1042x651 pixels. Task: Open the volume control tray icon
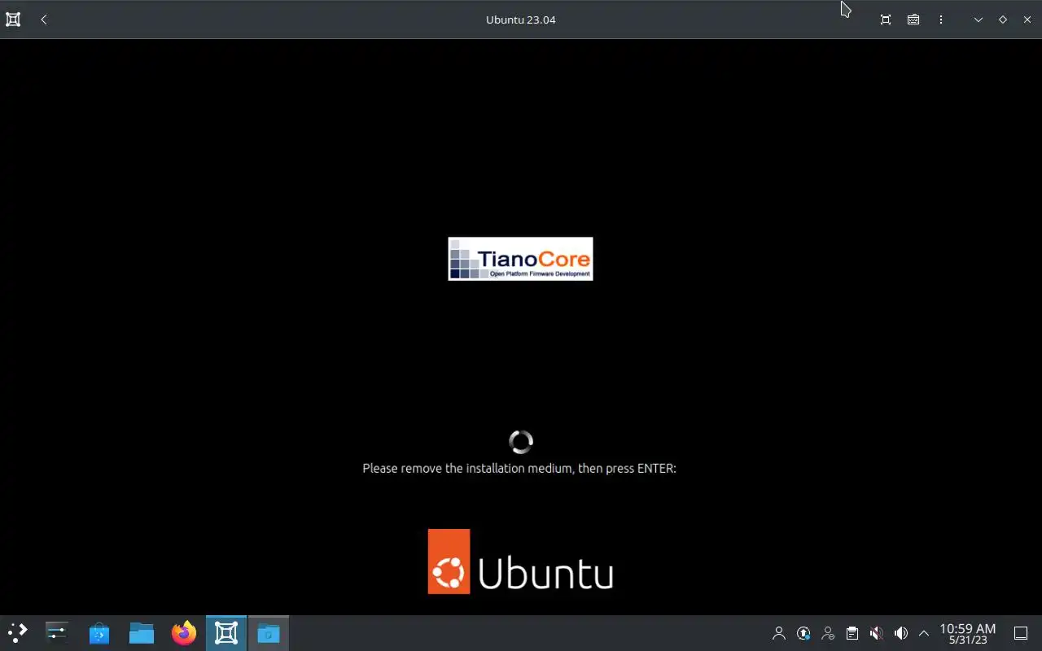pos(901,633)
